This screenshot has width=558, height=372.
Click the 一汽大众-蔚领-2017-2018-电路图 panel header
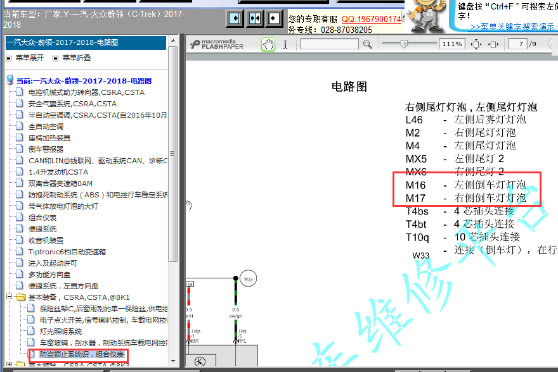pos(86,42)
